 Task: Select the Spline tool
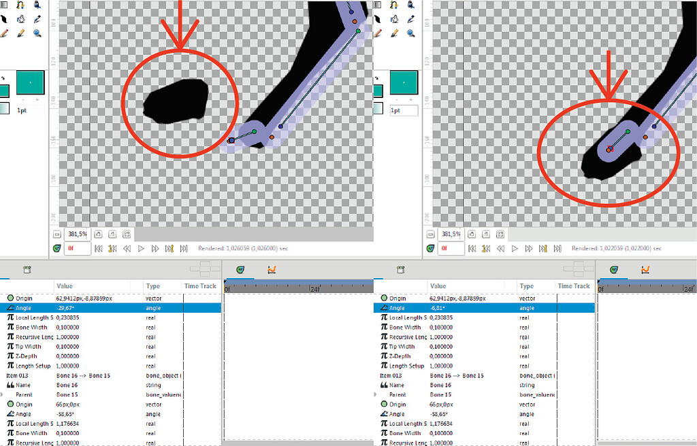coord(20,5)
